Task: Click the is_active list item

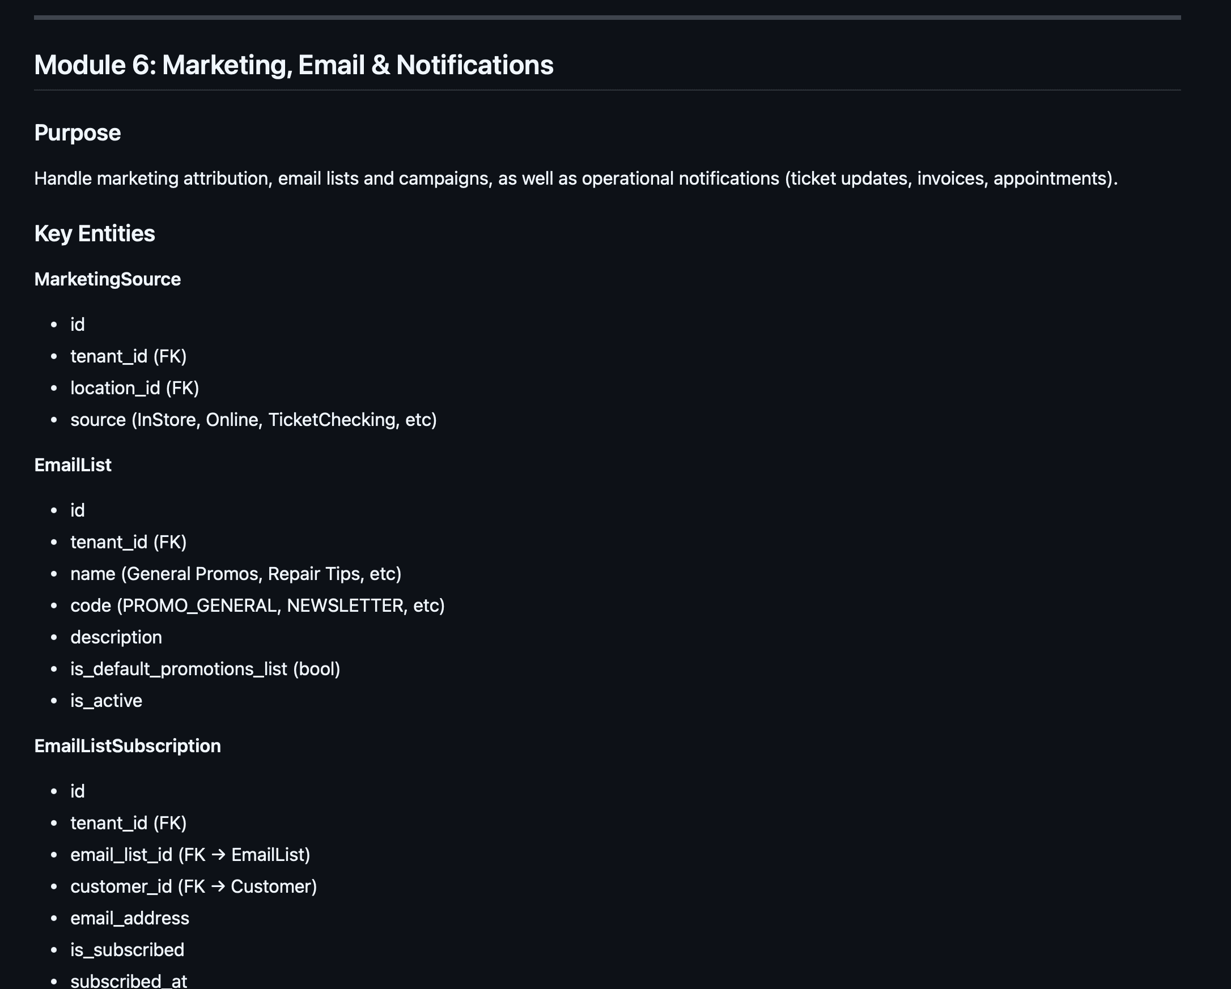Action: pos(106,701)
